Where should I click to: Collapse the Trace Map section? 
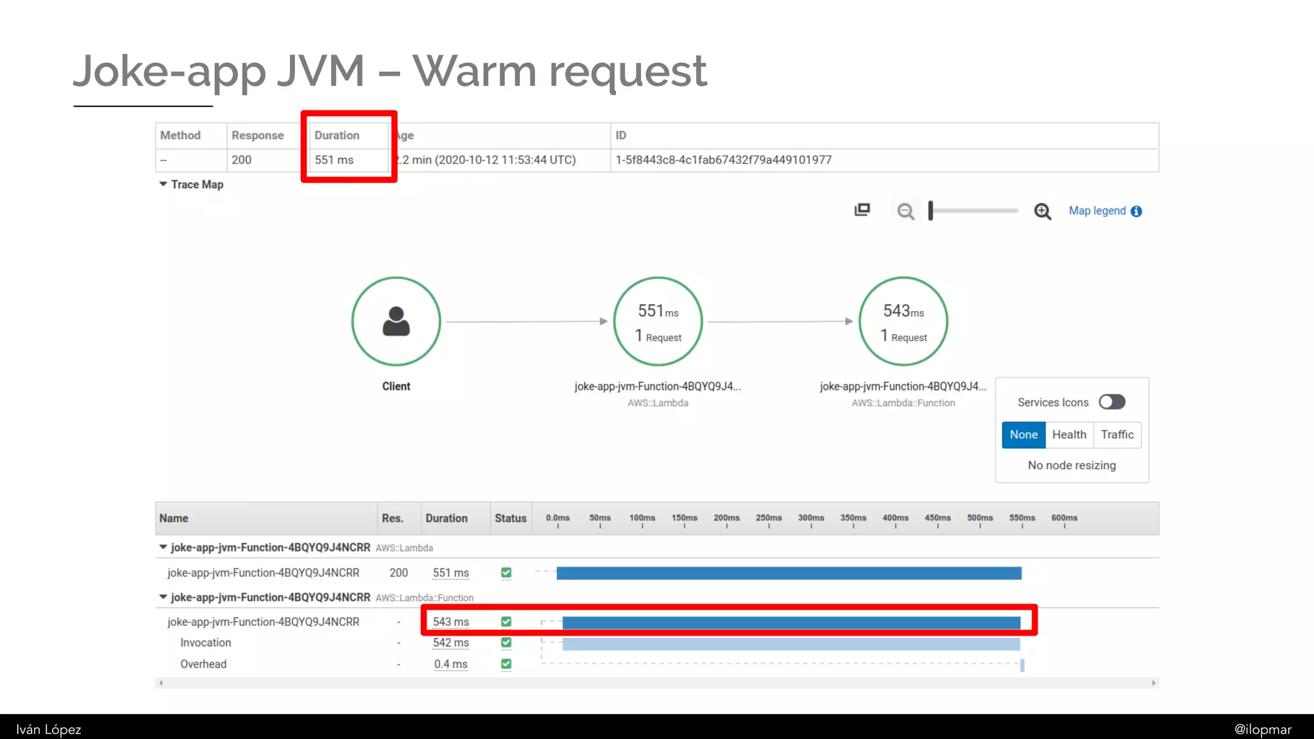pos(163,184)
